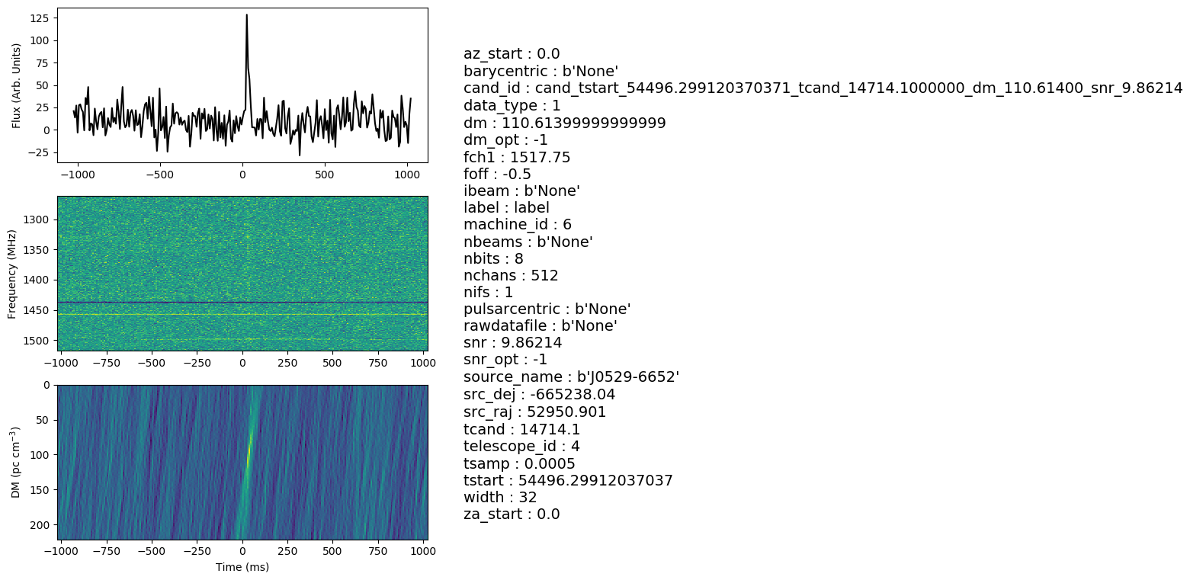Screen dimensions: 1190x580
Task: Click the cand_id metadata line
Action: click(823, 88)
